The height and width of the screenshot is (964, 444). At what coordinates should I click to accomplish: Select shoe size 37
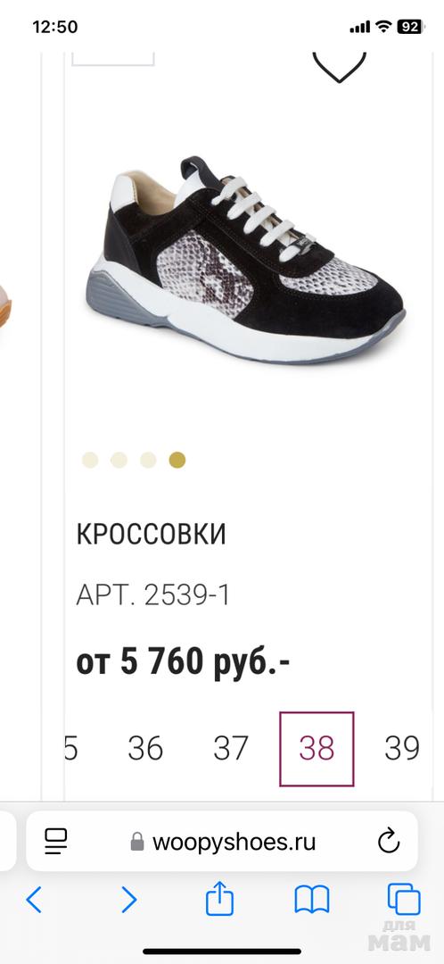pyautogui.click(x=231, y=748)
